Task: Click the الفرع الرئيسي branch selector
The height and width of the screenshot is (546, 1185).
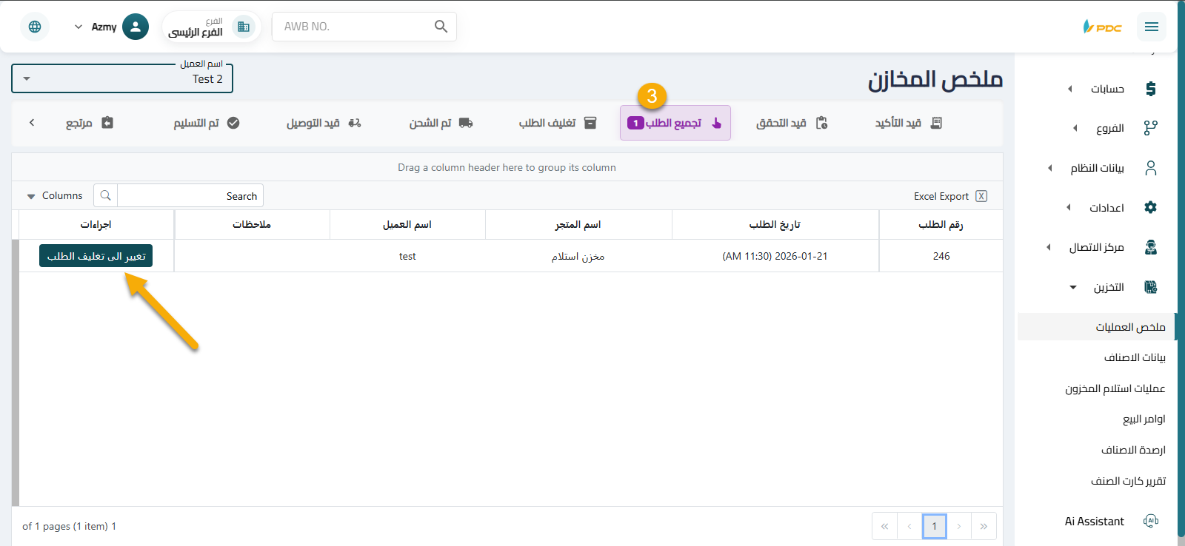Action: [x=211, y=27]
